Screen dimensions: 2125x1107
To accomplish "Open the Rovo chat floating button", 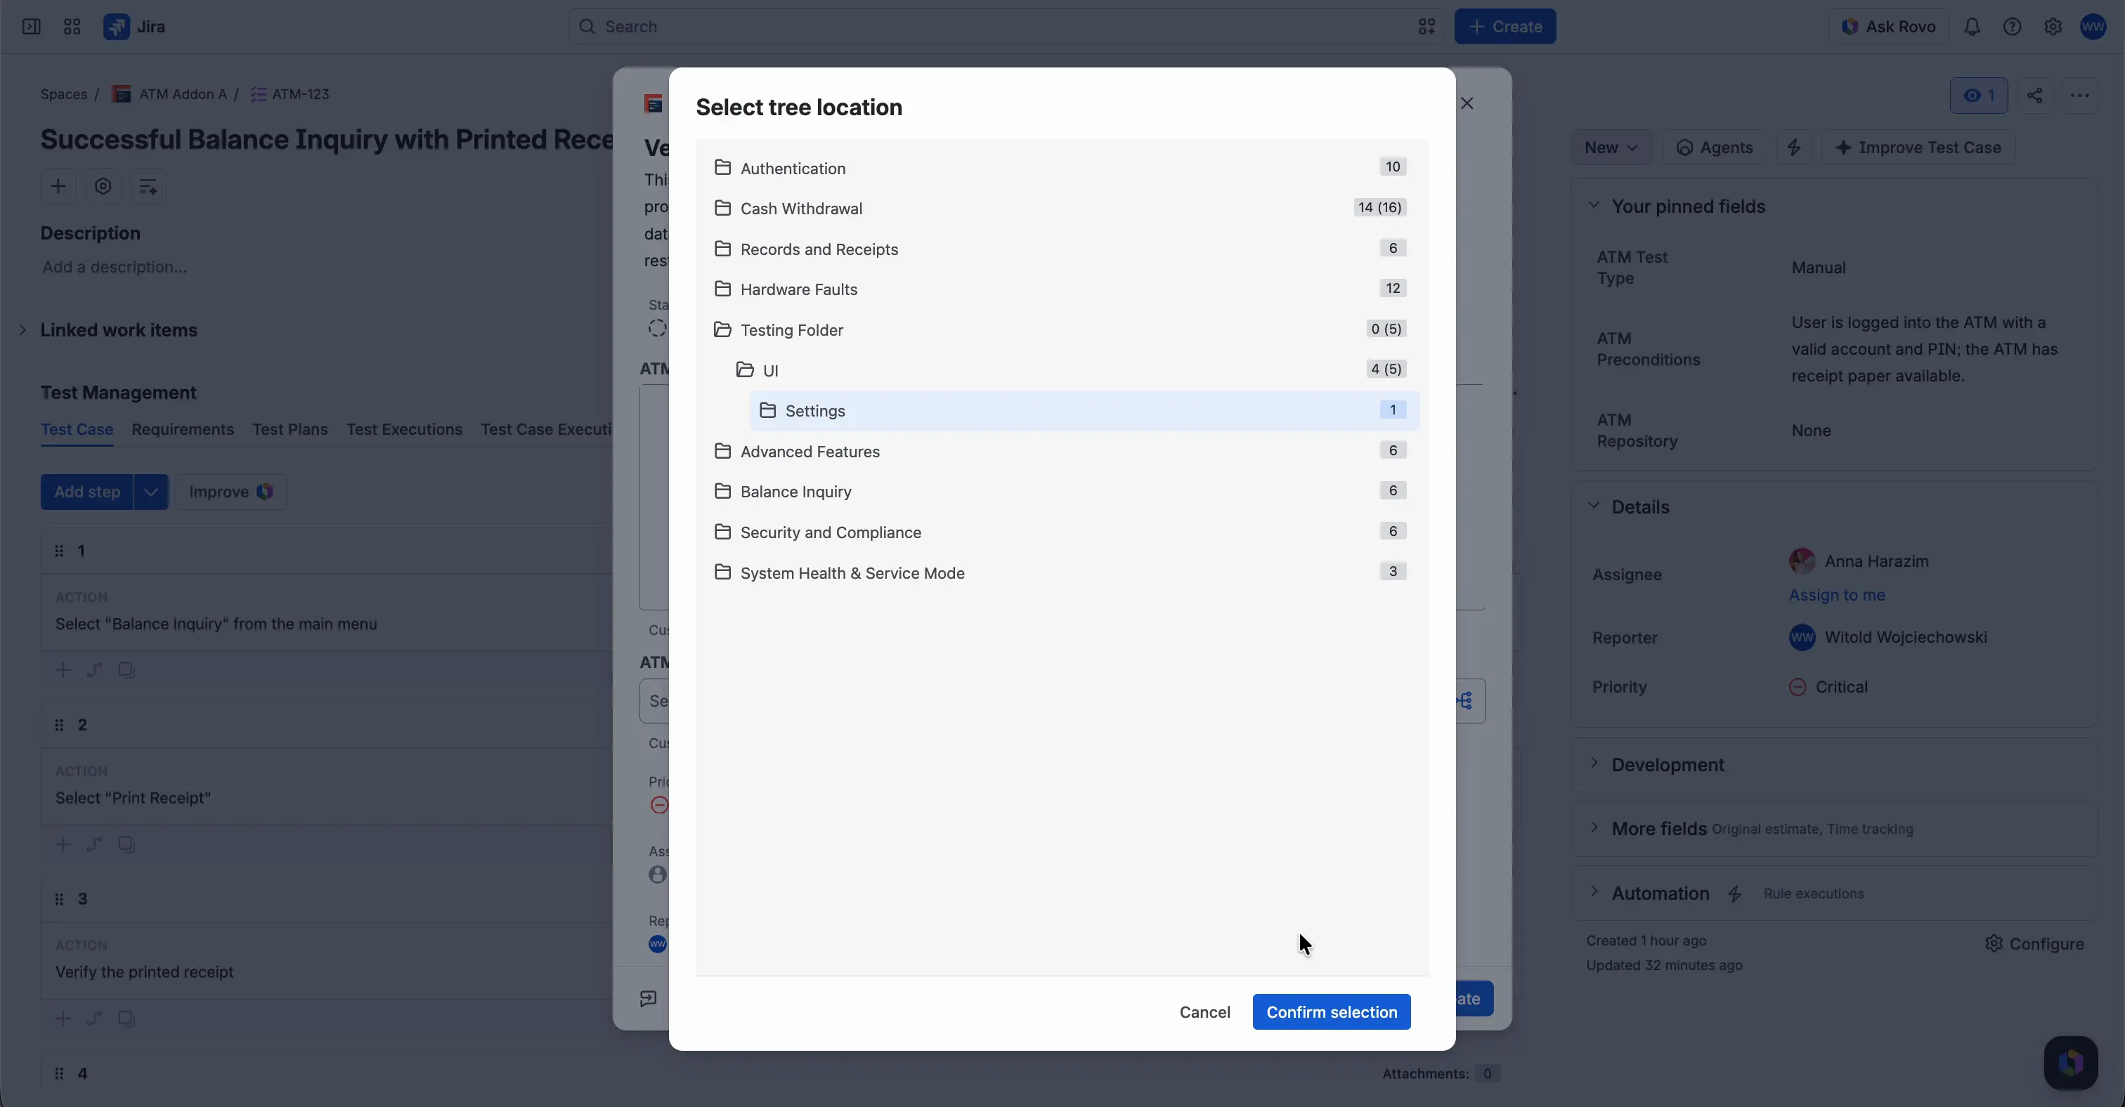I will point(2071,1063).
